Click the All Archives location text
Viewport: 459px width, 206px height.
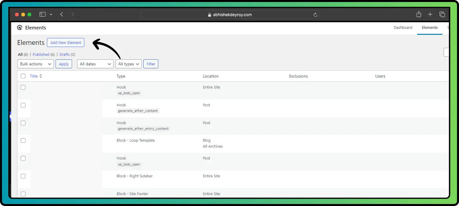(213, 146)
